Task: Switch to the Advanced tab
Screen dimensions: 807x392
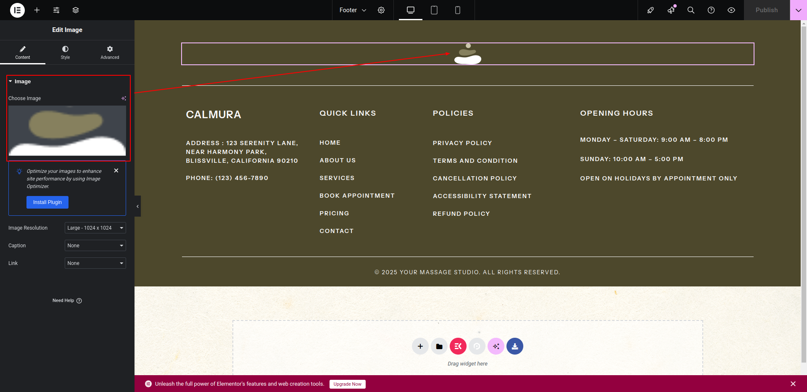Action: [x=110, y=53]
